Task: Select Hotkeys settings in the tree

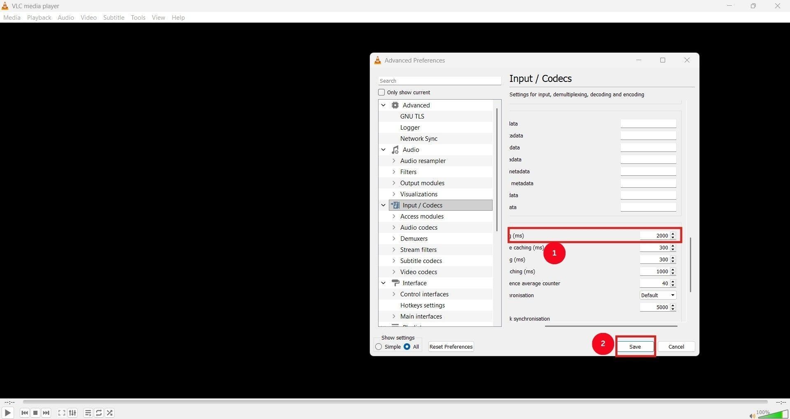Action: [423, 305]
